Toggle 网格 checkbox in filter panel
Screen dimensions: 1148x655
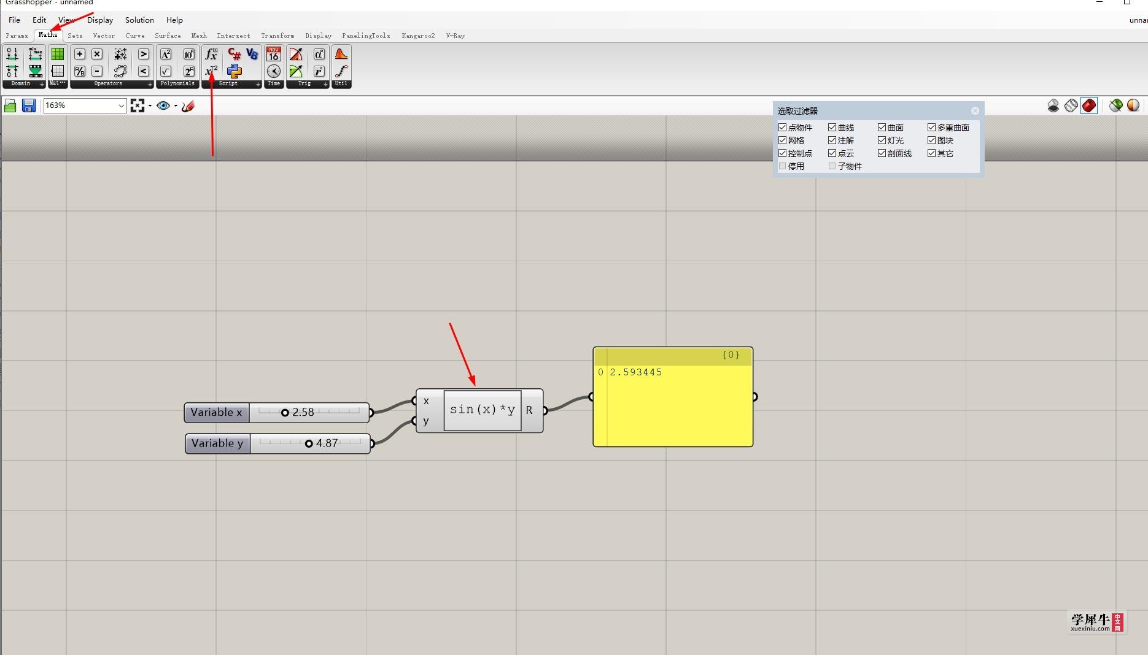pos(782,140)
